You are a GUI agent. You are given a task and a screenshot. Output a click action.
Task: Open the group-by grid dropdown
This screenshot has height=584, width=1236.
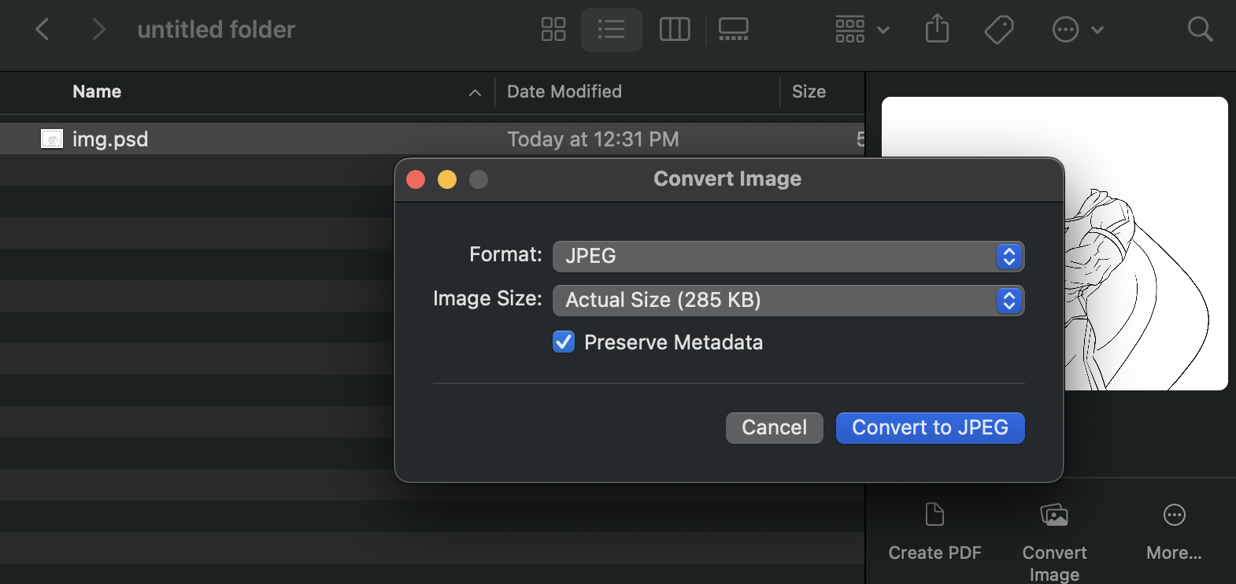[x=862, y=30]
